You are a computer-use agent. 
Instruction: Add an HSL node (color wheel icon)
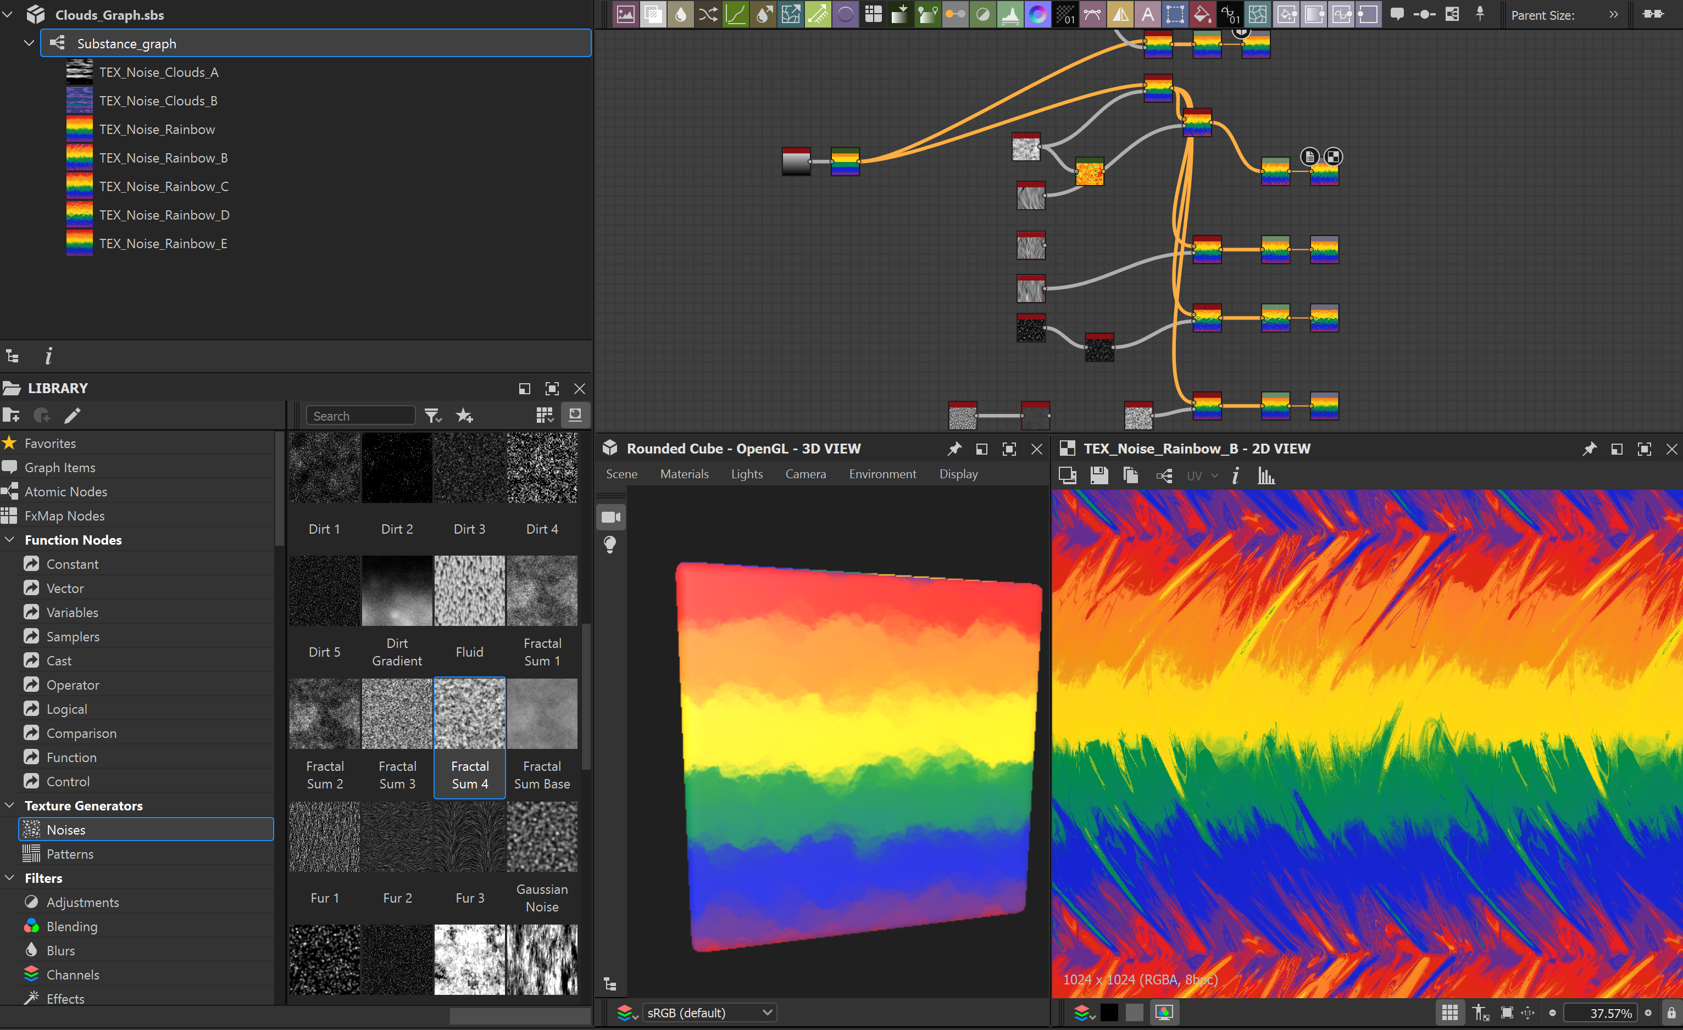1037,14
